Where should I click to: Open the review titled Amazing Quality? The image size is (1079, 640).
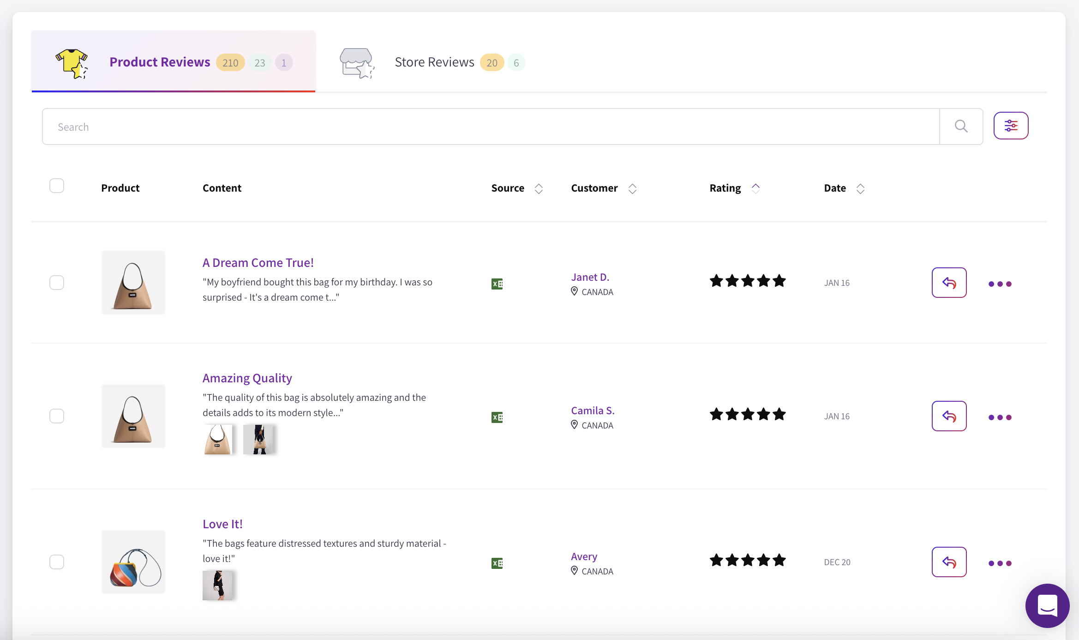point(247,378)
